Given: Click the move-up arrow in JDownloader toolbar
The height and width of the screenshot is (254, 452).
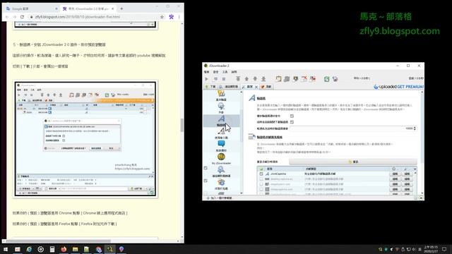Looking at the screenshot, I should (x=246, y=78).
